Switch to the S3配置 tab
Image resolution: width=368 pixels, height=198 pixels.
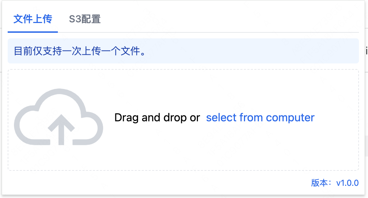pos(85,19)
